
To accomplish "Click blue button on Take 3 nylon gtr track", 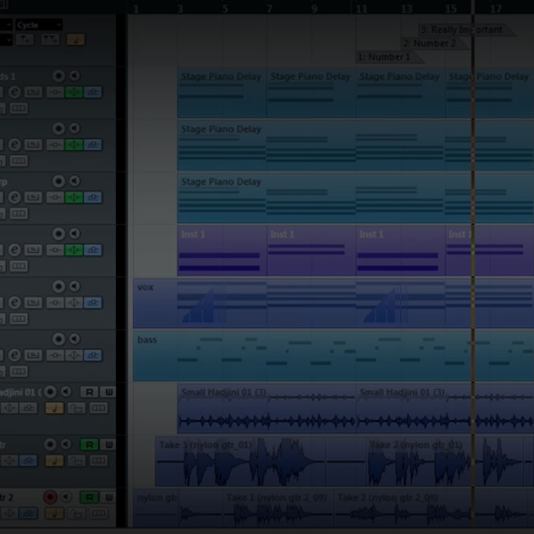I will coord(28,461).
